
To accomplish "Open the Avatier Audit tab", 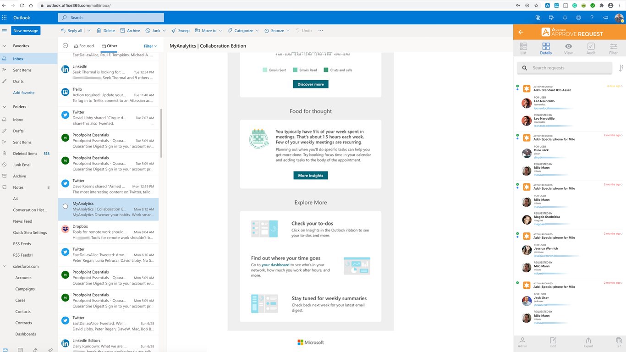I will coord(591,49).
